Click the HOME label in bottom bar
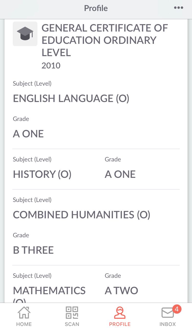 coord(24,324)
